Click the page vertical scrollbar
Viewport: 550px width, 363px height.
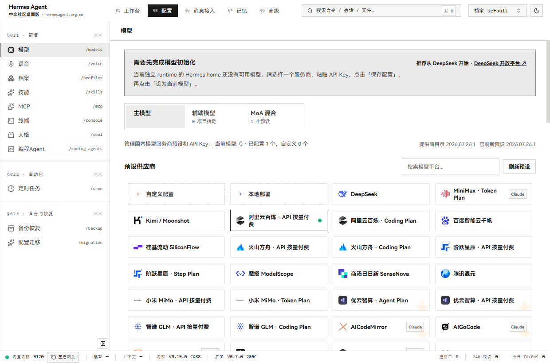point(547,82)
